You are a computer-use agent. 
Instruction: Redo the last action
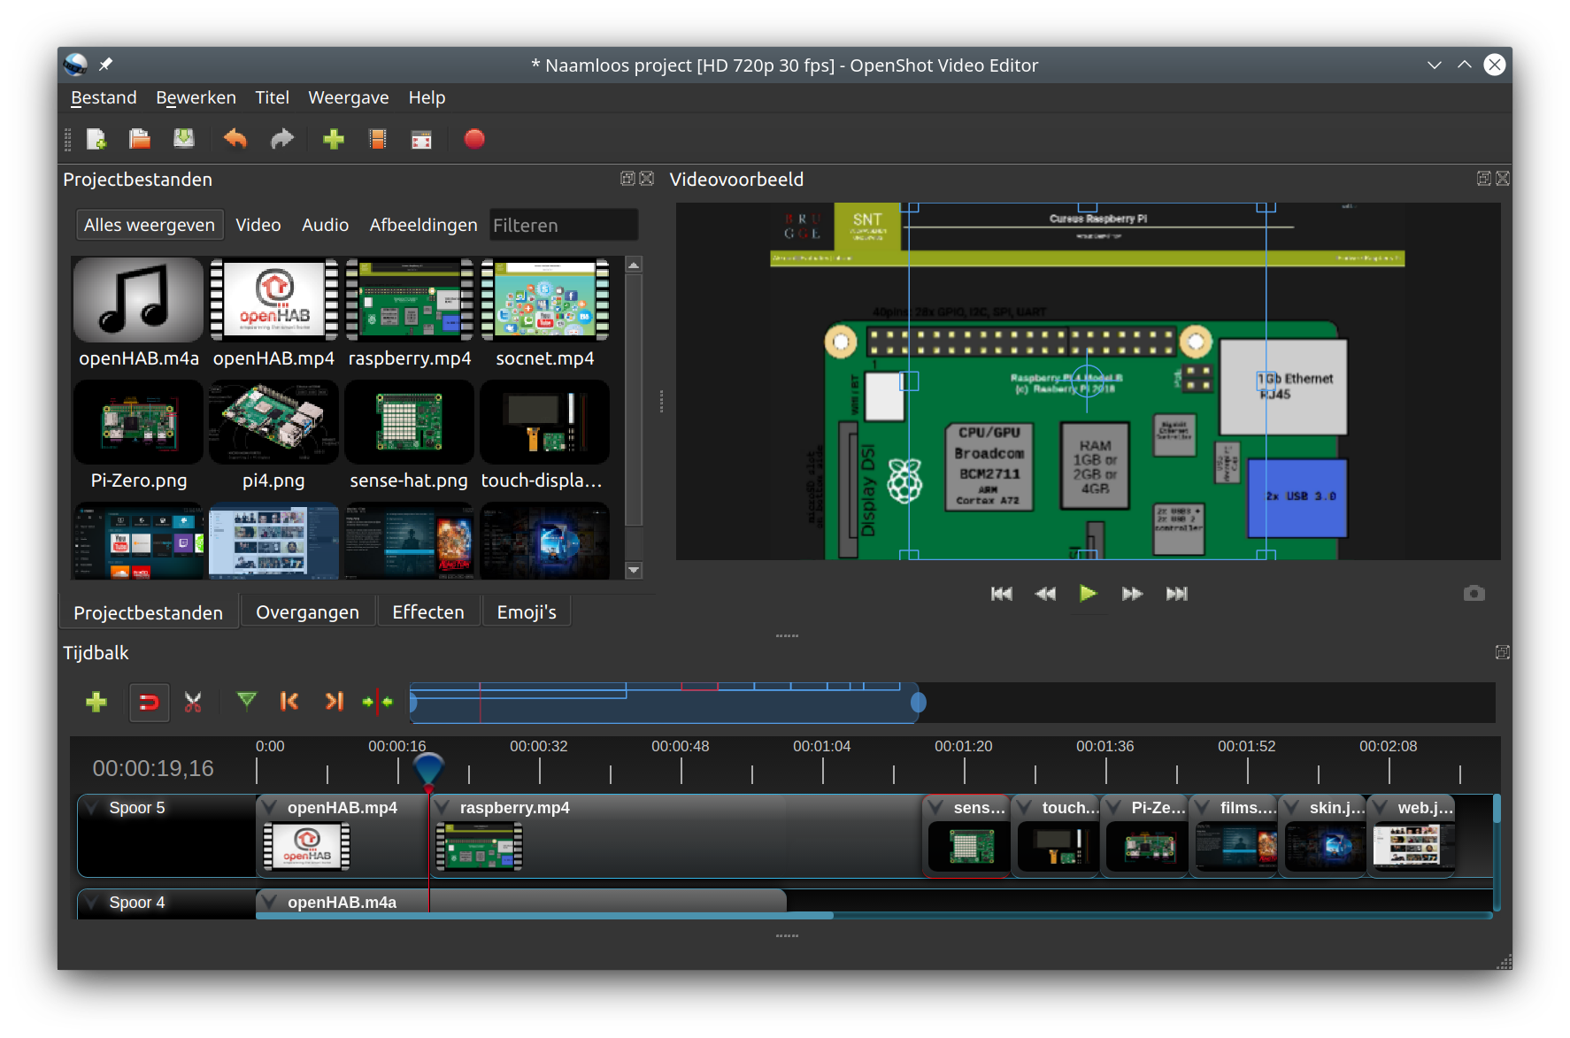coord(281,139)
